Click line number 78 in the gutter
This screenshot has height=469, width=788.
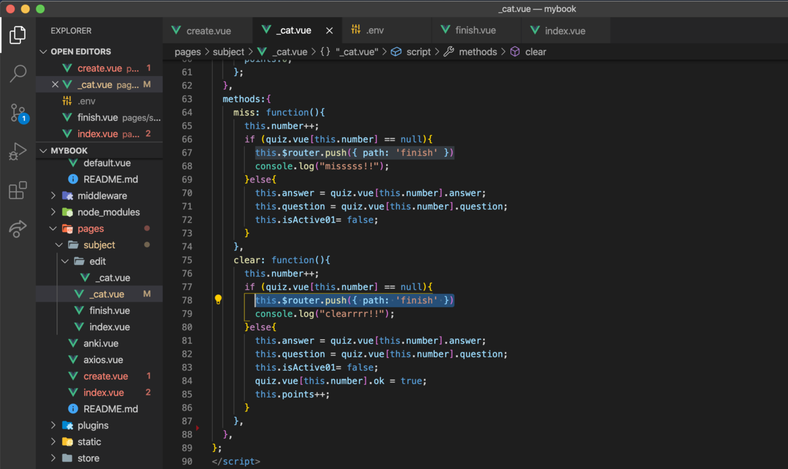[186, 300]
